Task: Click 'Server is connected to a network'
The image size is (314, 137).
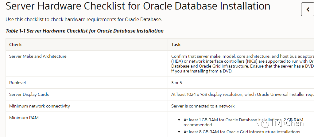Action: tap(203, 106)
